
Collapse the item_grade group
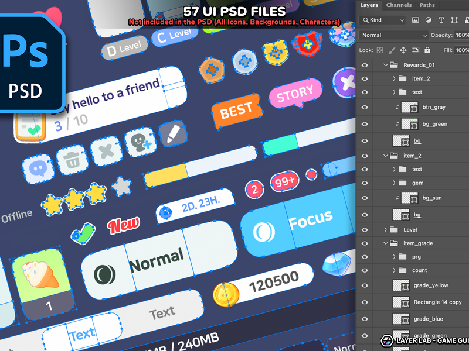386,243
